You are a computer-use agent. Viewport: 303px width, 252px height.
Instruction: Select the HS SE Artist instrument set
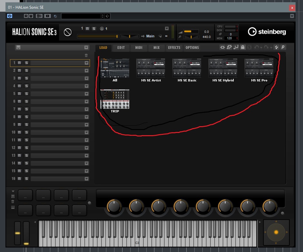point(151,68)
